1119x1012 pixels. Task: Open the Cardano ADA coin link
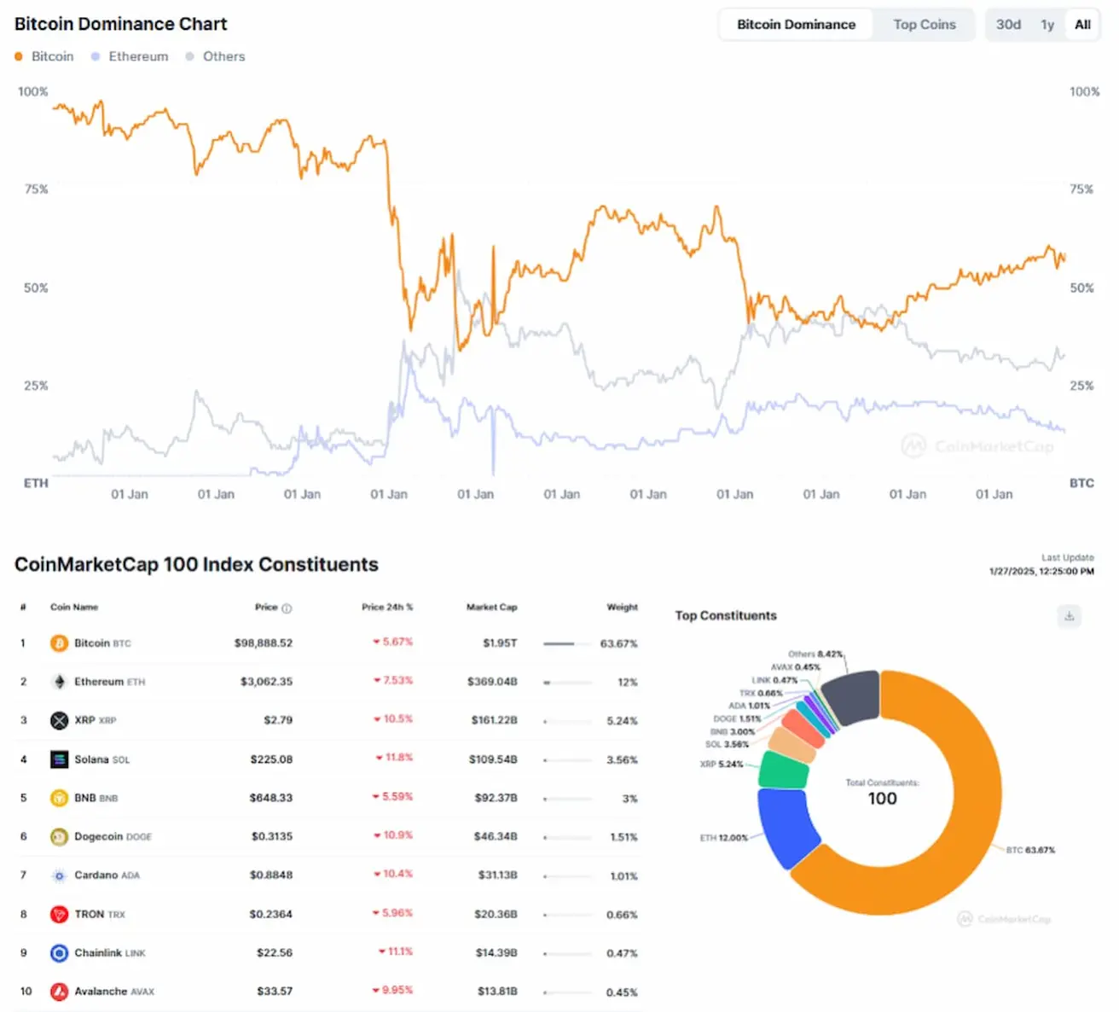[x=107, y=875]
